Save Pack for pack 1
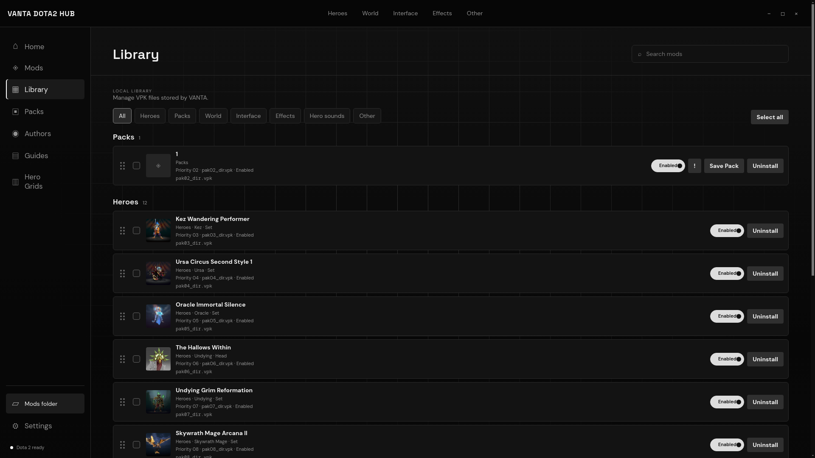Image resolution: width=815 pixels, height=458 pixels. [x=724, y=166]
